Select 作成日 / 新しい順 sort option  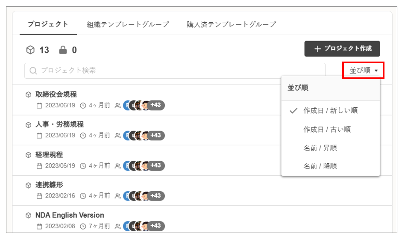tap(330, 110)
